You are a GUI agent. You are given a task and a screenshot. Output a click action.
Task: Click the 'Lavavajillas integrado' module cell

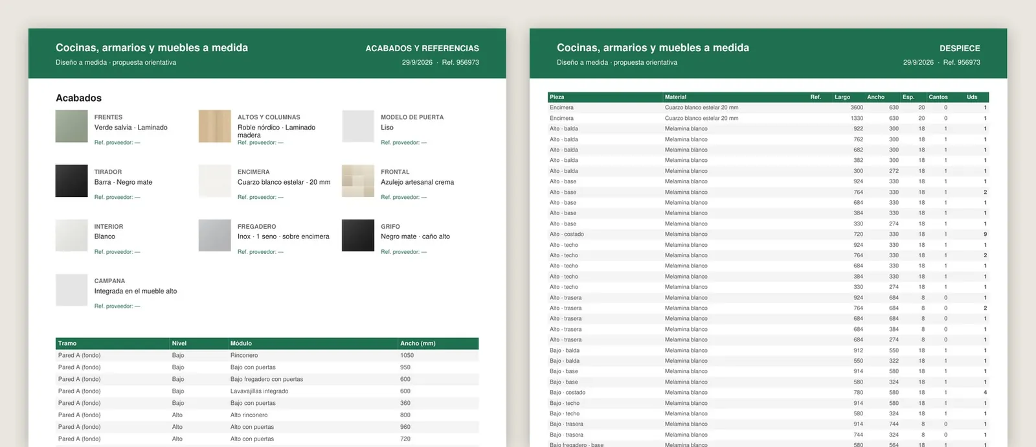259,391
